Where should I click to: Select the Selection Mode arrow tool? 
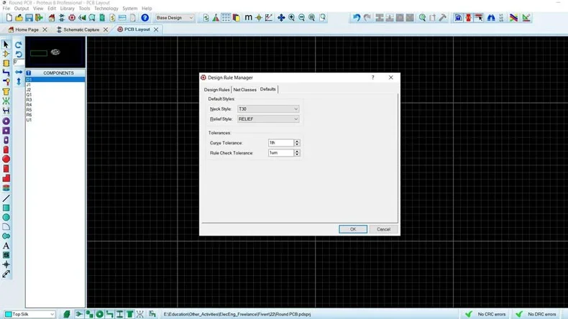[x=6, y=44]
